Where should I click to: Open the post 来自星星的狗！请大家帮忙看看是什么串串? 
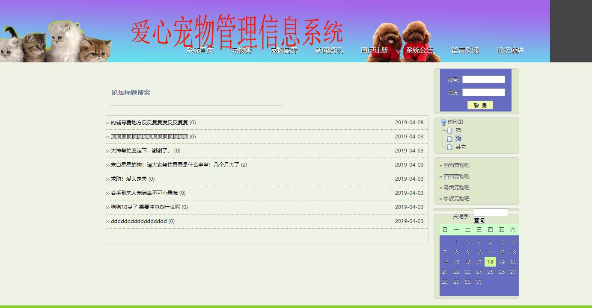coord(175,165)
